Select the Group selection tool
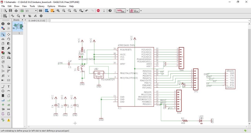Screen dimensions: 251x133 tap(3, 34)
